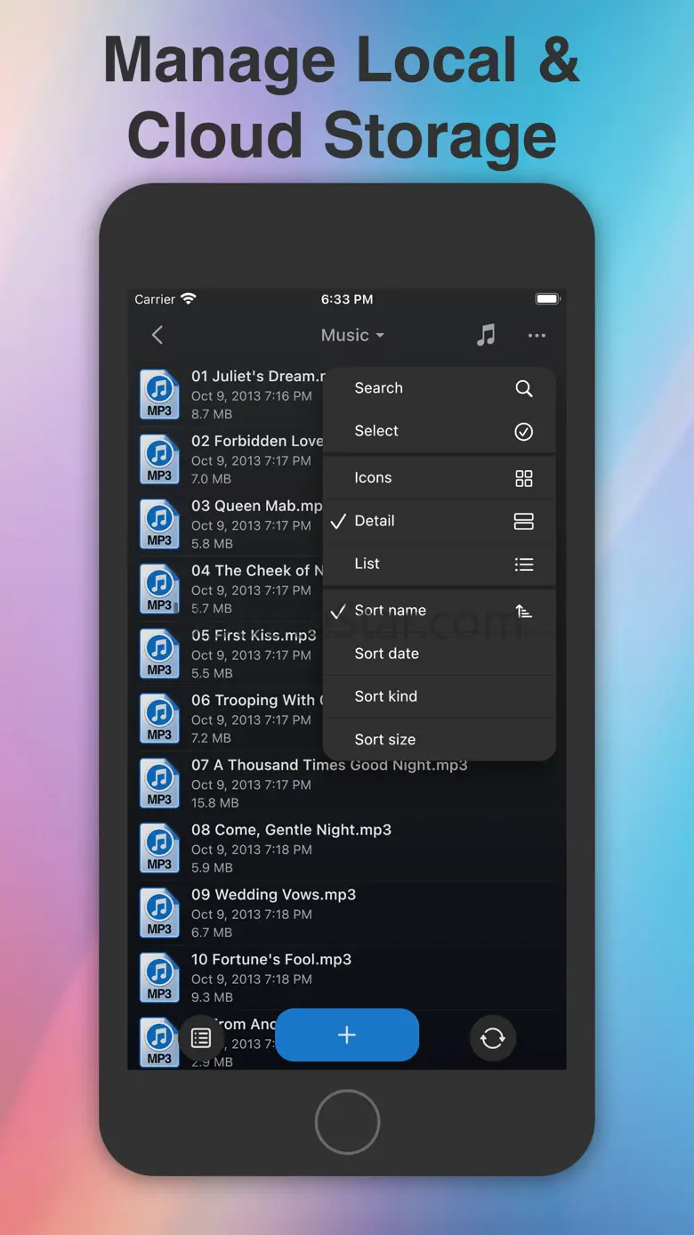Open 08 Come, Gentle Night.mp3 file
Screen dimensions: 694x1235
[x=291, y=830]
